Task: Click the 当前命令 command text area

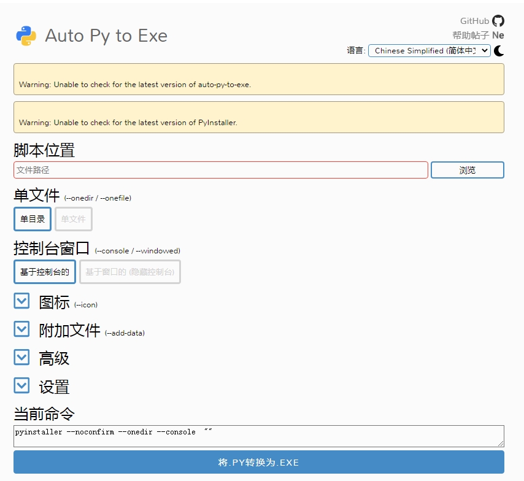Action: click(x=258, y=436)
